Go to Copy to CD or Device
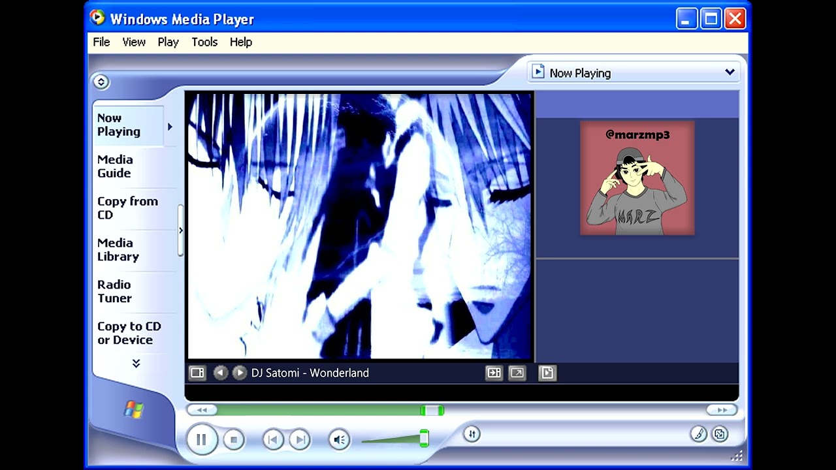The width and height of the screenshot is (836, 470). point(129,333)
